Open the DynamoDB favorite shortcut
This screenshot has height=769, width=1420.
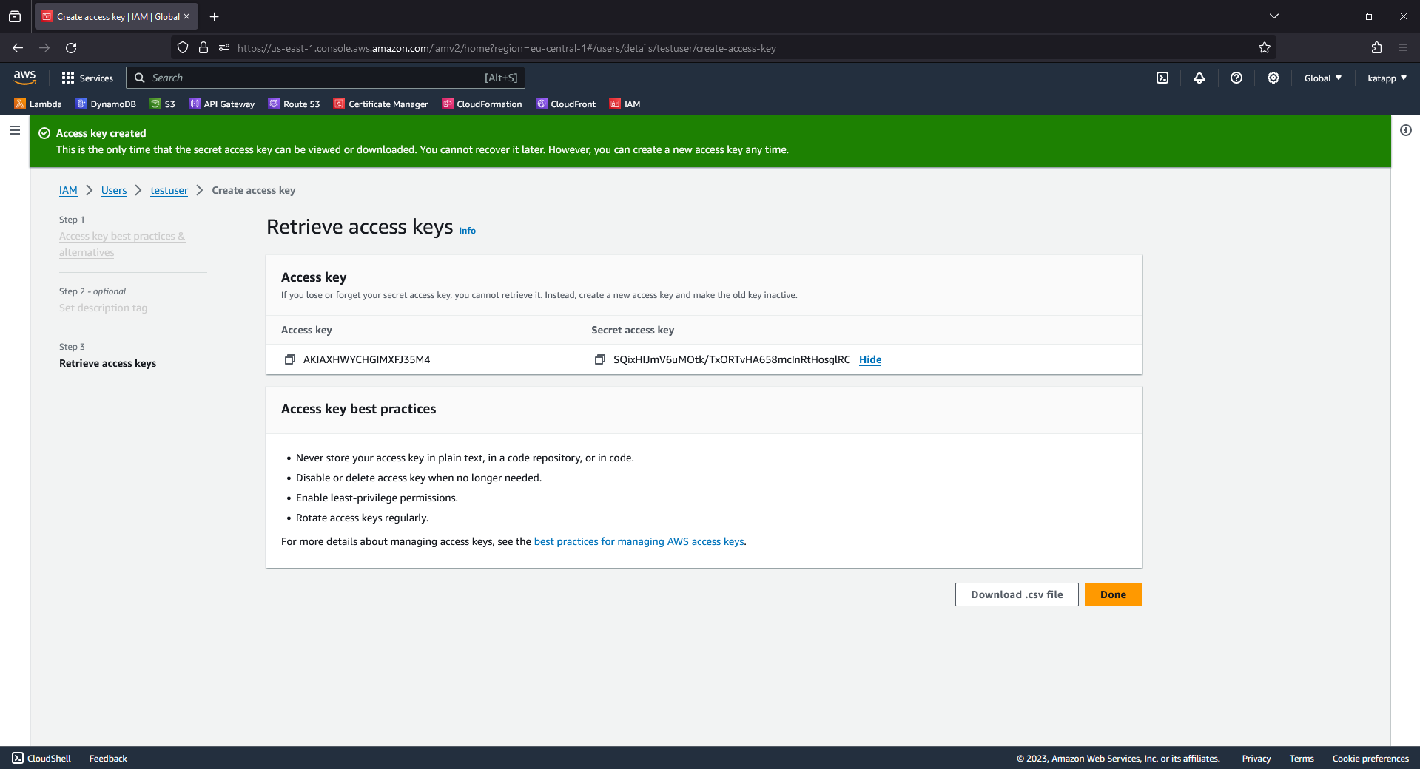(107, 104)
